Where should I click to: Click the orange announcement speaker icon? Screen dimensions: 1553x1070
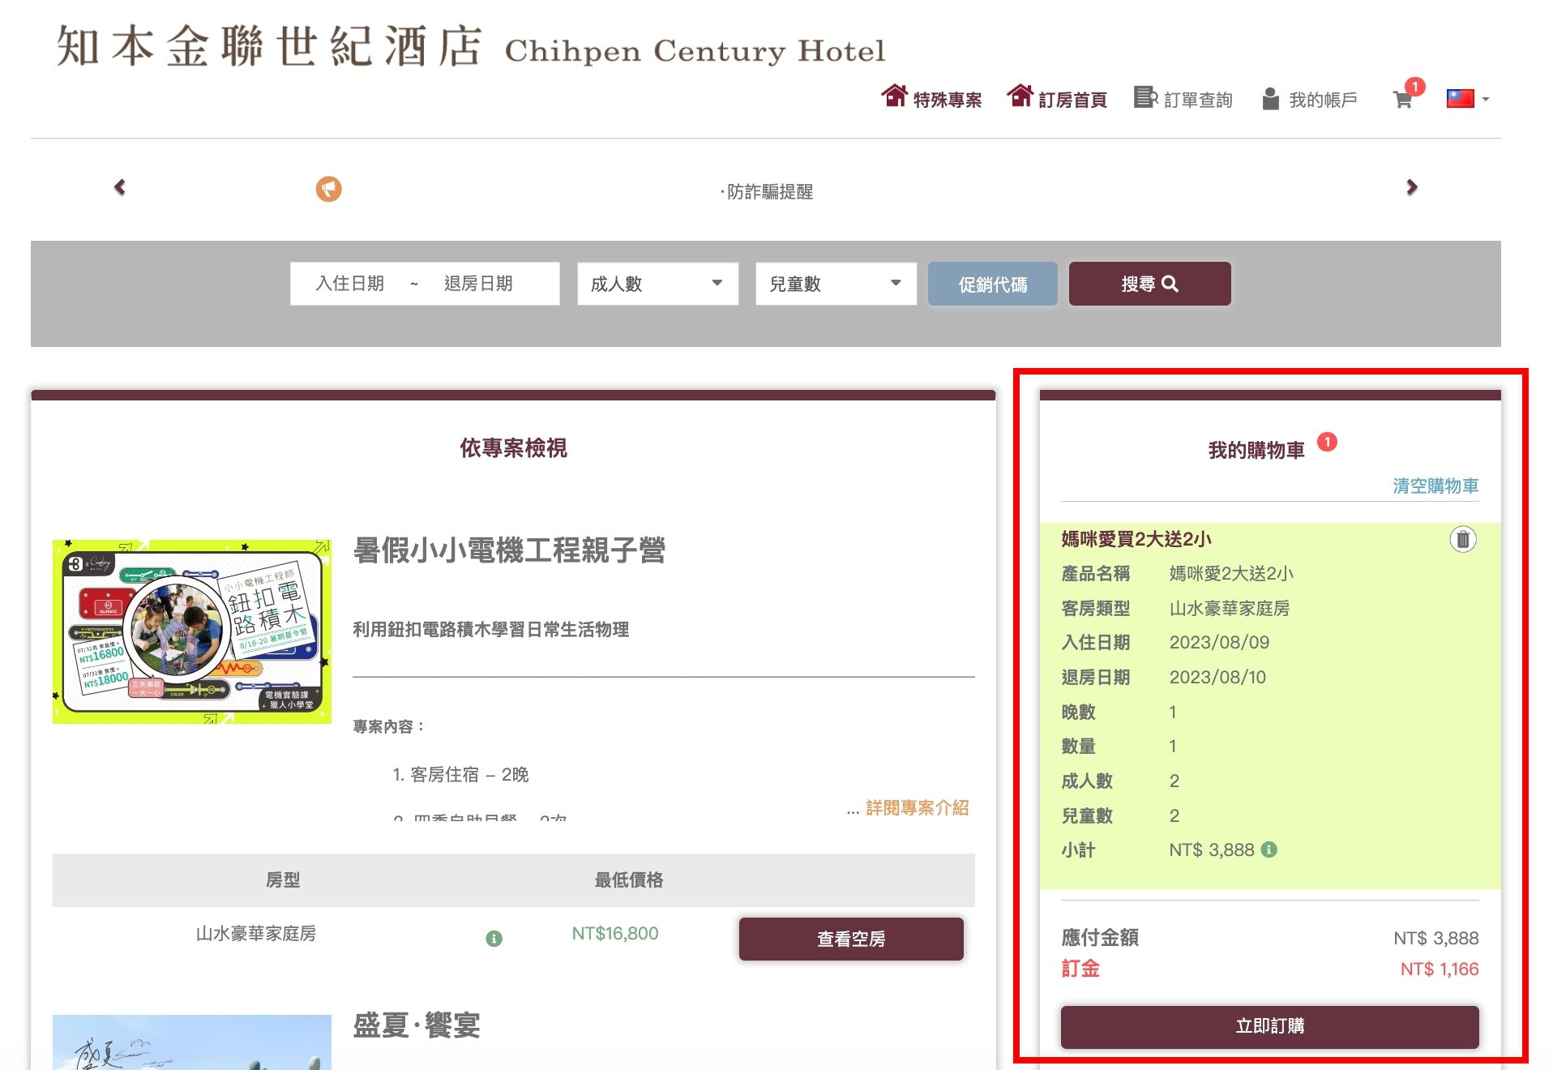pyautogui.click(x=328, y=186)
